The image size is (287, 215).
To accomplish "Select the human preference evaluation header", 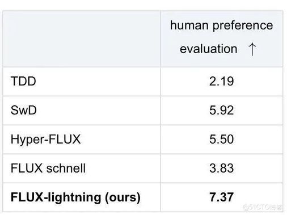I will [x=222, y=38].
